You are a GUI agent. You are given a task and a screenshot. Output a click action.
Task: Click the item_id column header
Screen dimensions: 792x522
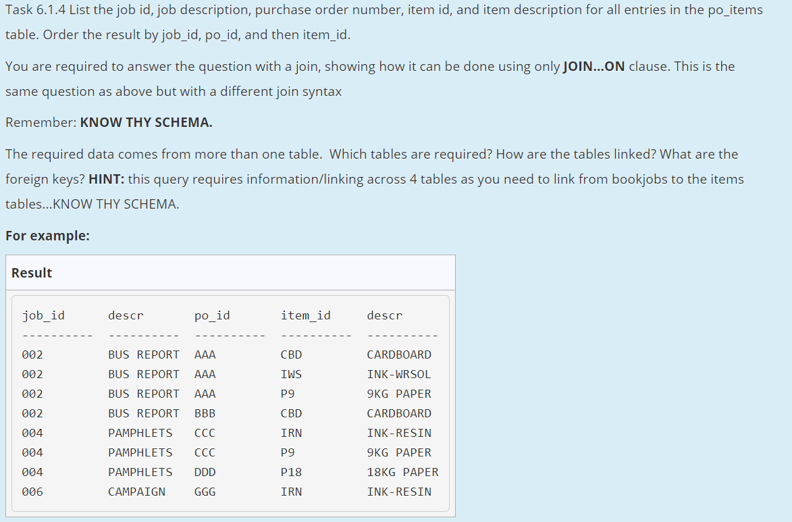click(x=305, y=315)
